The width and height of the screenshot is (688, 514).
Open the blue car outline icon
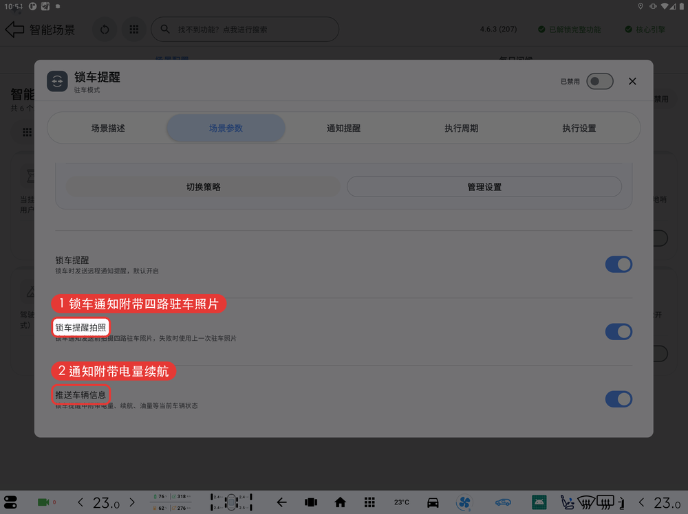[503, 502]
